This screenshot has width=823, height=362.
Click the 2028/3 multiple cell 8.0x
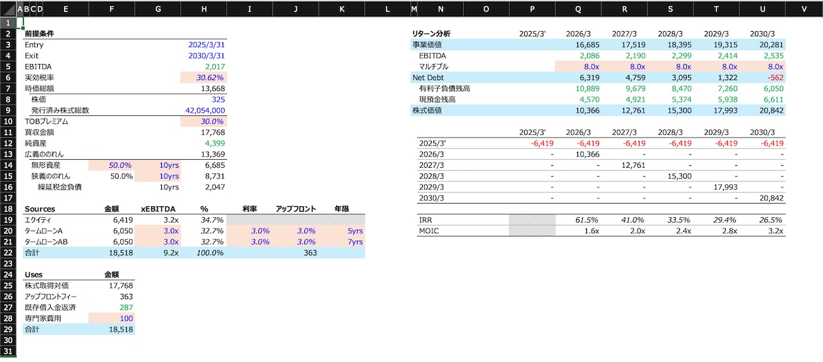(670, 67)
